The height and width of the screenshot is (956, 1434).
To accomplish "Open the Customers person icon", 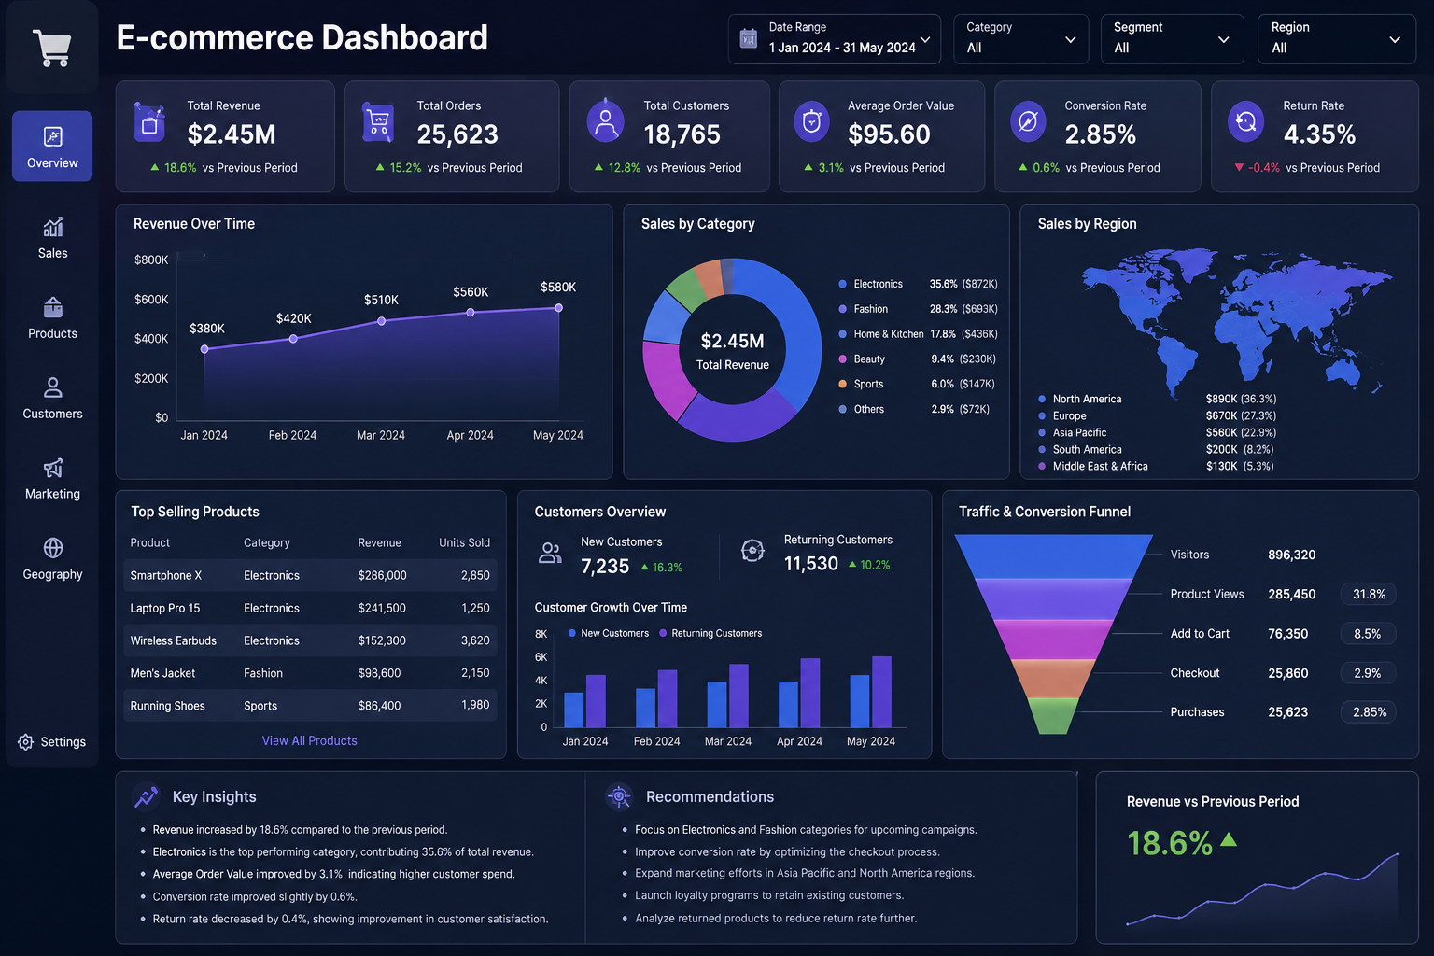I will (53, 387).
